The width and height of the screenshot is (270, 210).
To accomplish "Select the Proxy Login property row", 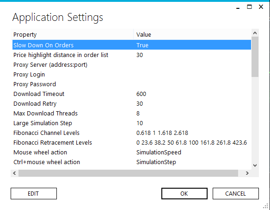I will click(132, 75).
